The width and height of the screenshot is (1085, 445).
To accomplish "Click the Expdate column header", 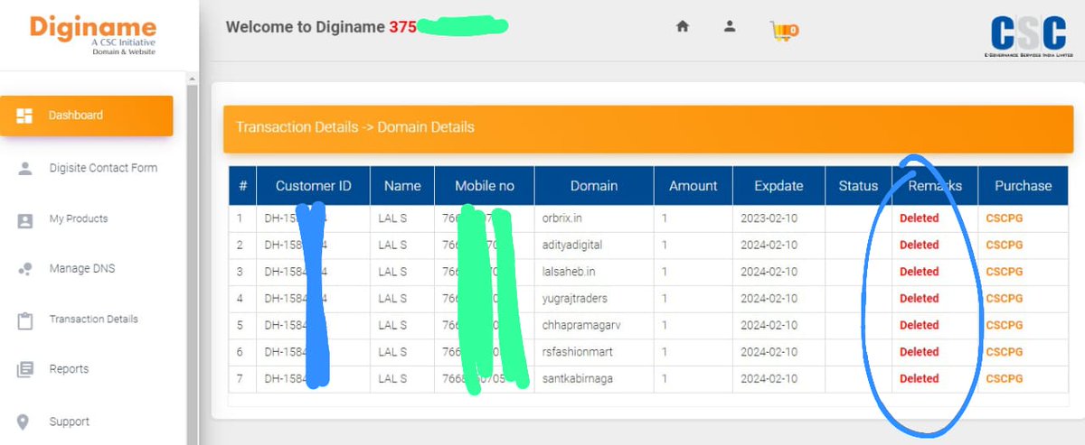I will 778,186.
